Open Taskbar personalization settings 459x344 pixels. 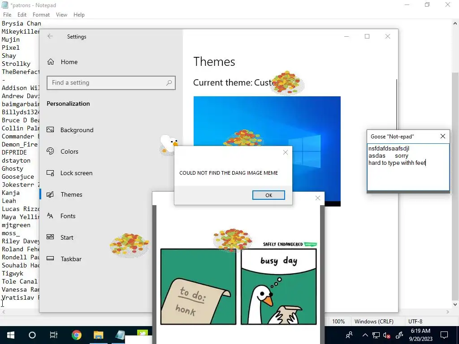pyautogui.click(x=71, y=259)
